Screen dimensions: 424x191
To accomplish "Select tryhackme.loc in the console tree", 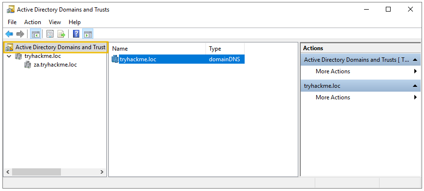I will coord(43,56).
